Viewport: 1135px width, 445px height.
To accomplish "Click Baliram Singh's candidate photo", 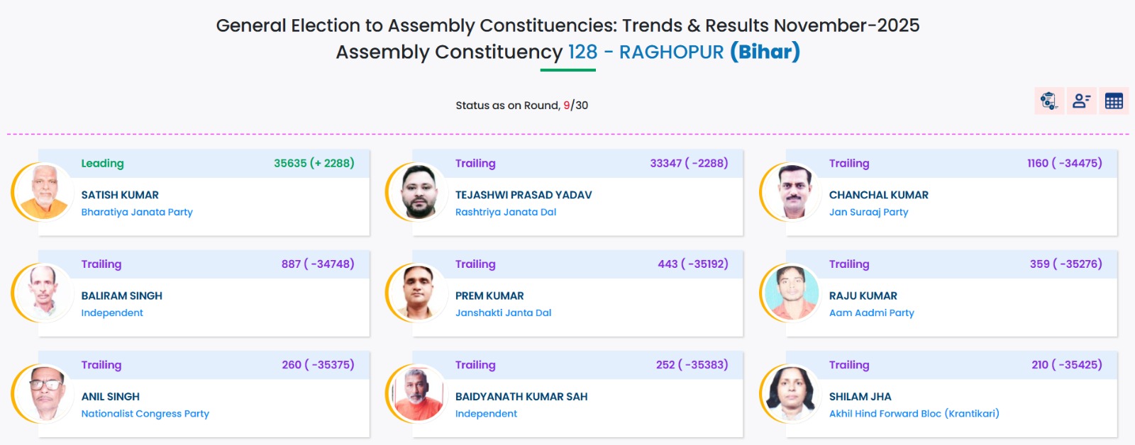I will pos(44,292).
